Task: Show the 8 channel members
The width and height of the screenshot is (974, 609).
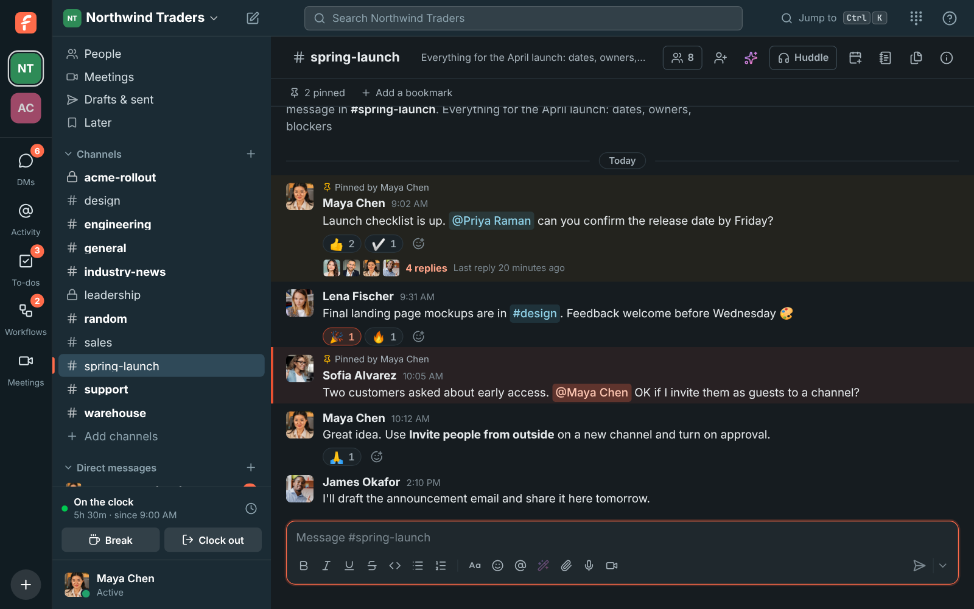Action: 682,58
